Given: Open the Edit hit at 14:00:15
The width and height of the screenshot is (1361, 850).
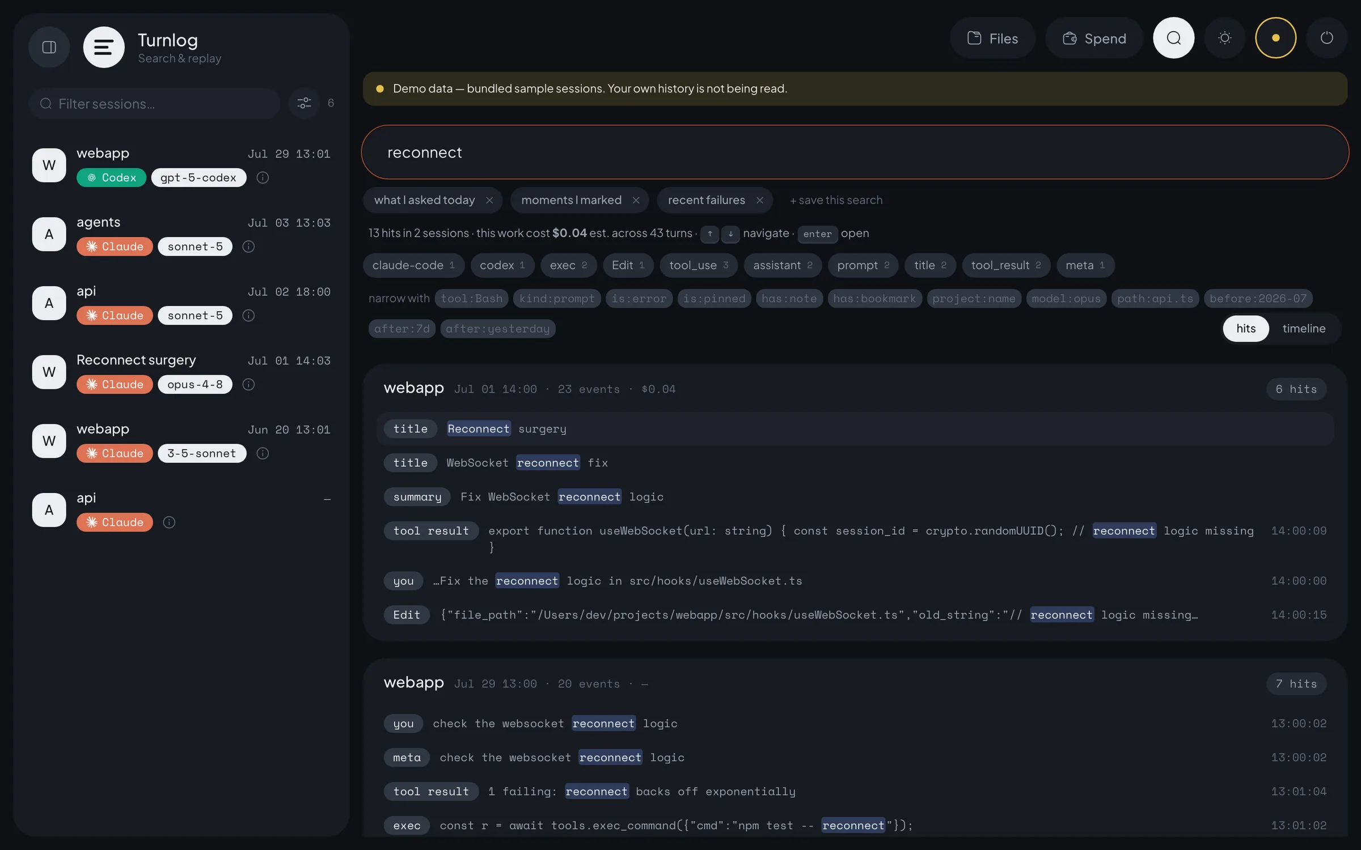Looking at the screenshot, I should pos(855,615).
